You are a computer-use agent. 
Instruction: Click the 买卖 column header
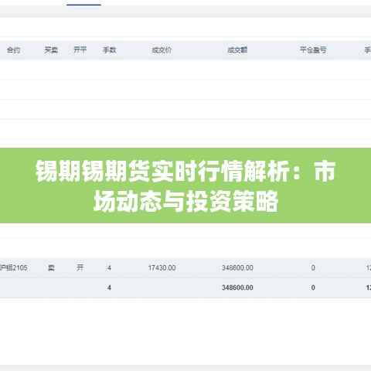click(51, 50)
